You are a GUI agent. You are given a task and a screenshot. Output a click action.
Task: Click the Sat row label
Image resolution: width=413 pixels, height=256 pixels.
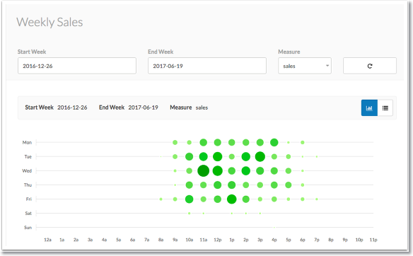point(28,213)
